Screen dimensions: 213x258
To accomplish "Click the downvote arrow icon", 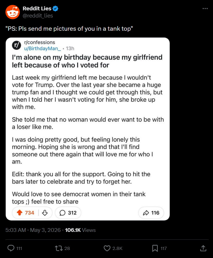I will click(x=45, y=213).
